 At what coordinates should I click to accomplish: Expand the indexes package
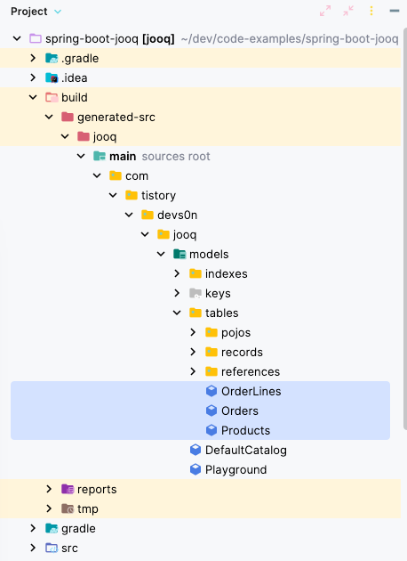[x=177, y=273]
